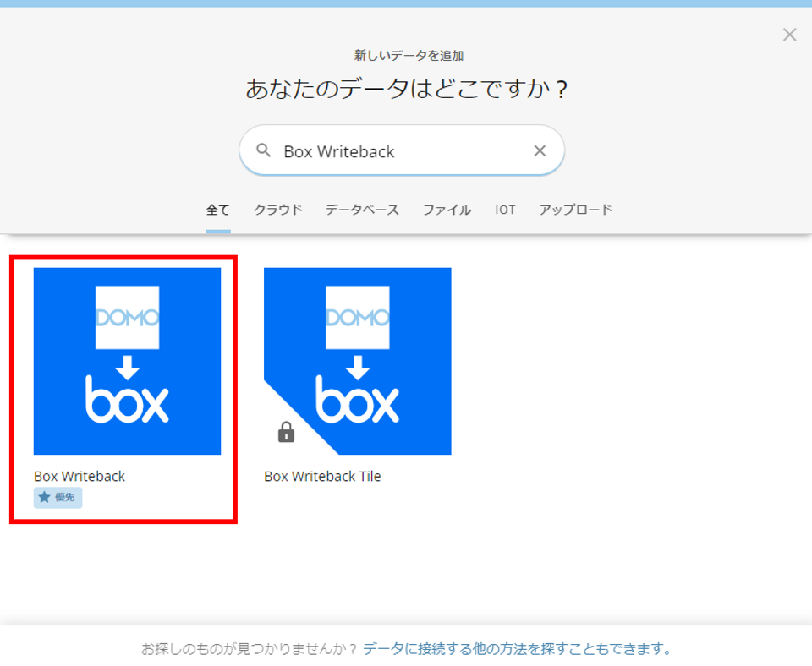Click the lock icon on Box Writeback Tile
This screenshot has width=812, height=666.
coord(286,432)
